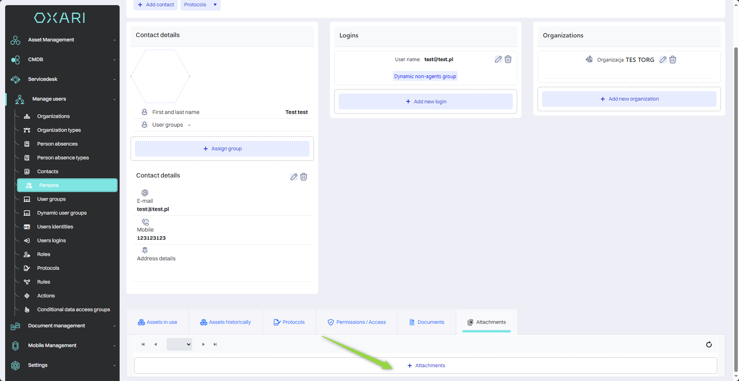Open the Permissions / Access tab

click(x=357, y=322)
